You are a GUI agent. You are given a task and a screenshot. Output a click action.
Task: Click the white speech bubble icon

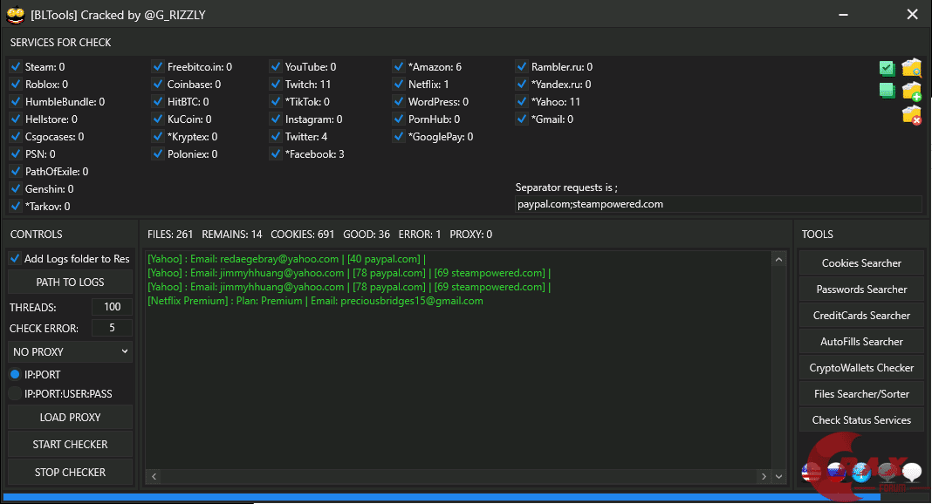pos(912,472)
